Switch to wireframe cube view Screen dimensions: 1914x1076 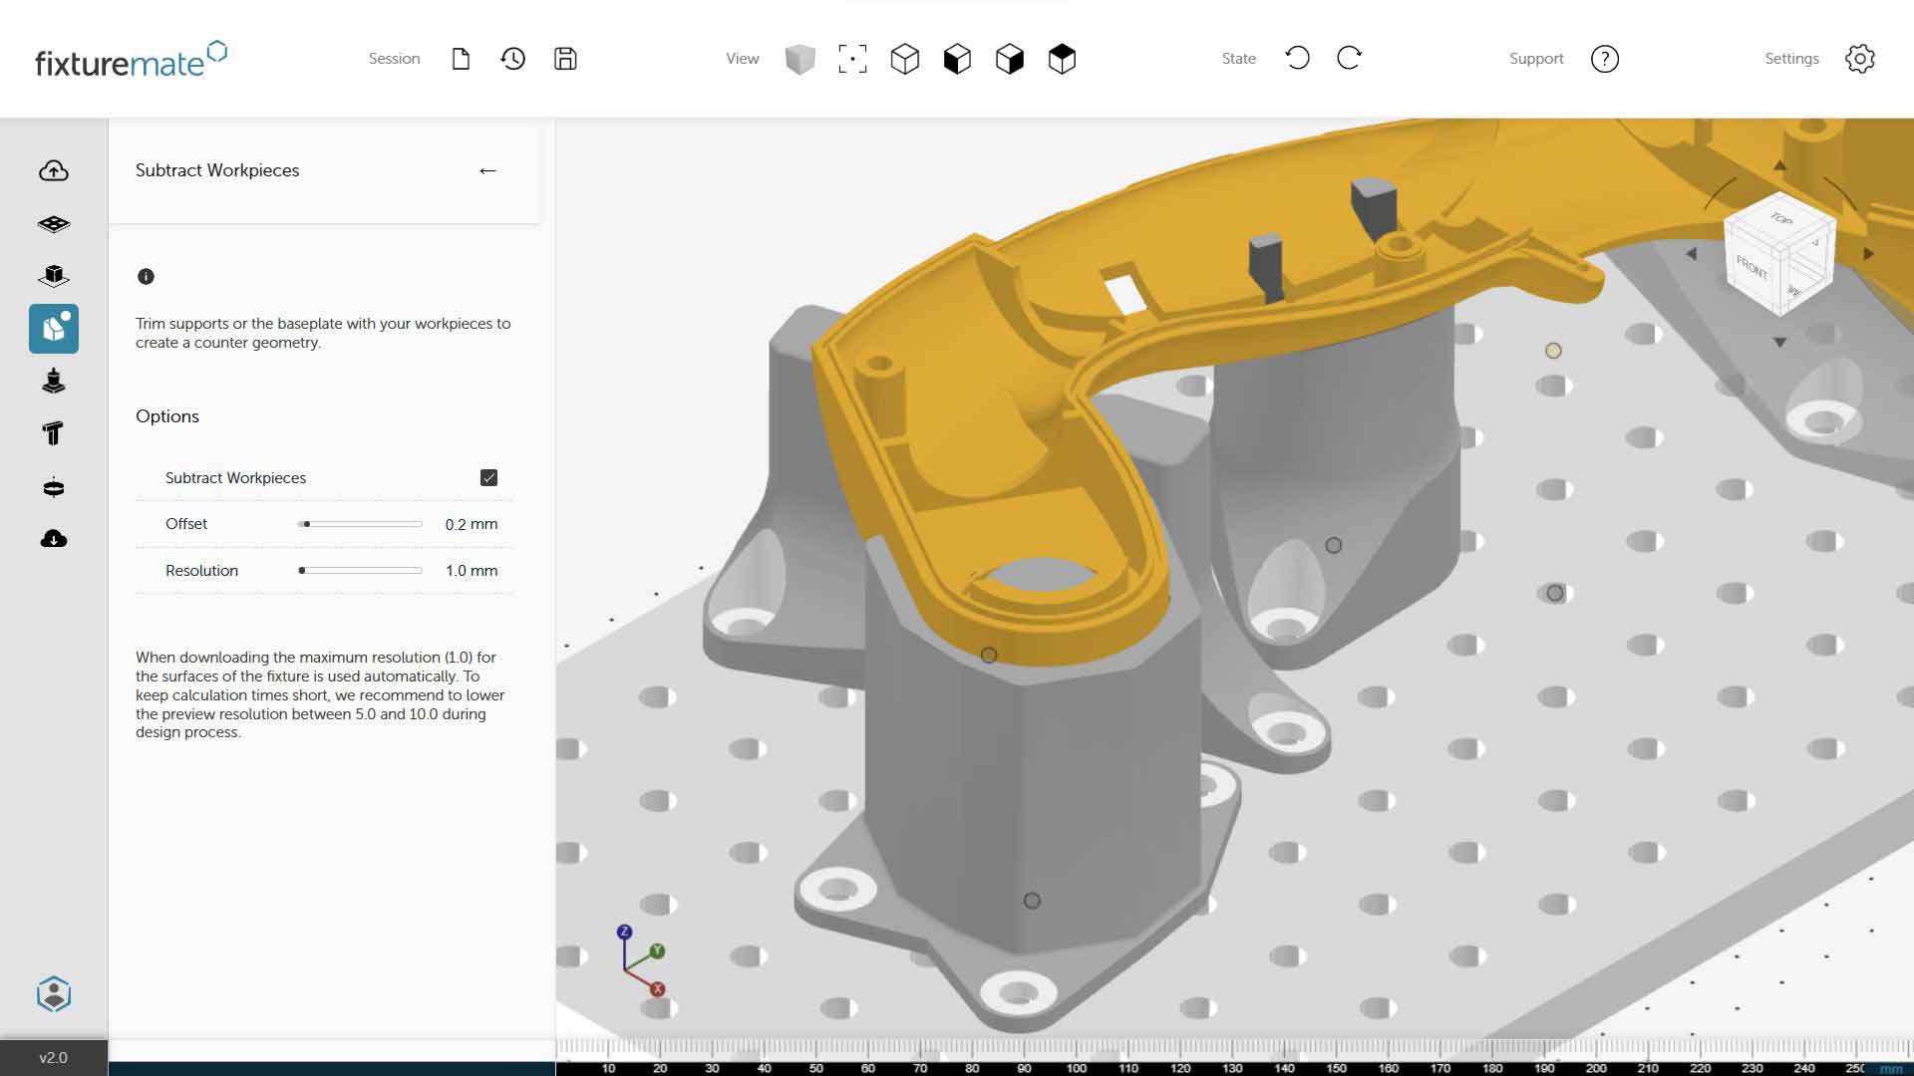905,59
